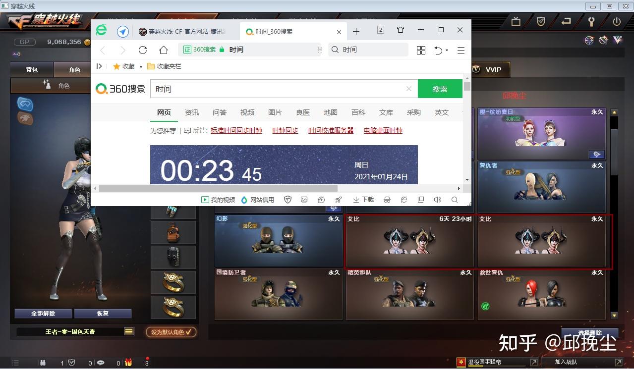Open the browser hamburger menu

[x=461, y=50]
